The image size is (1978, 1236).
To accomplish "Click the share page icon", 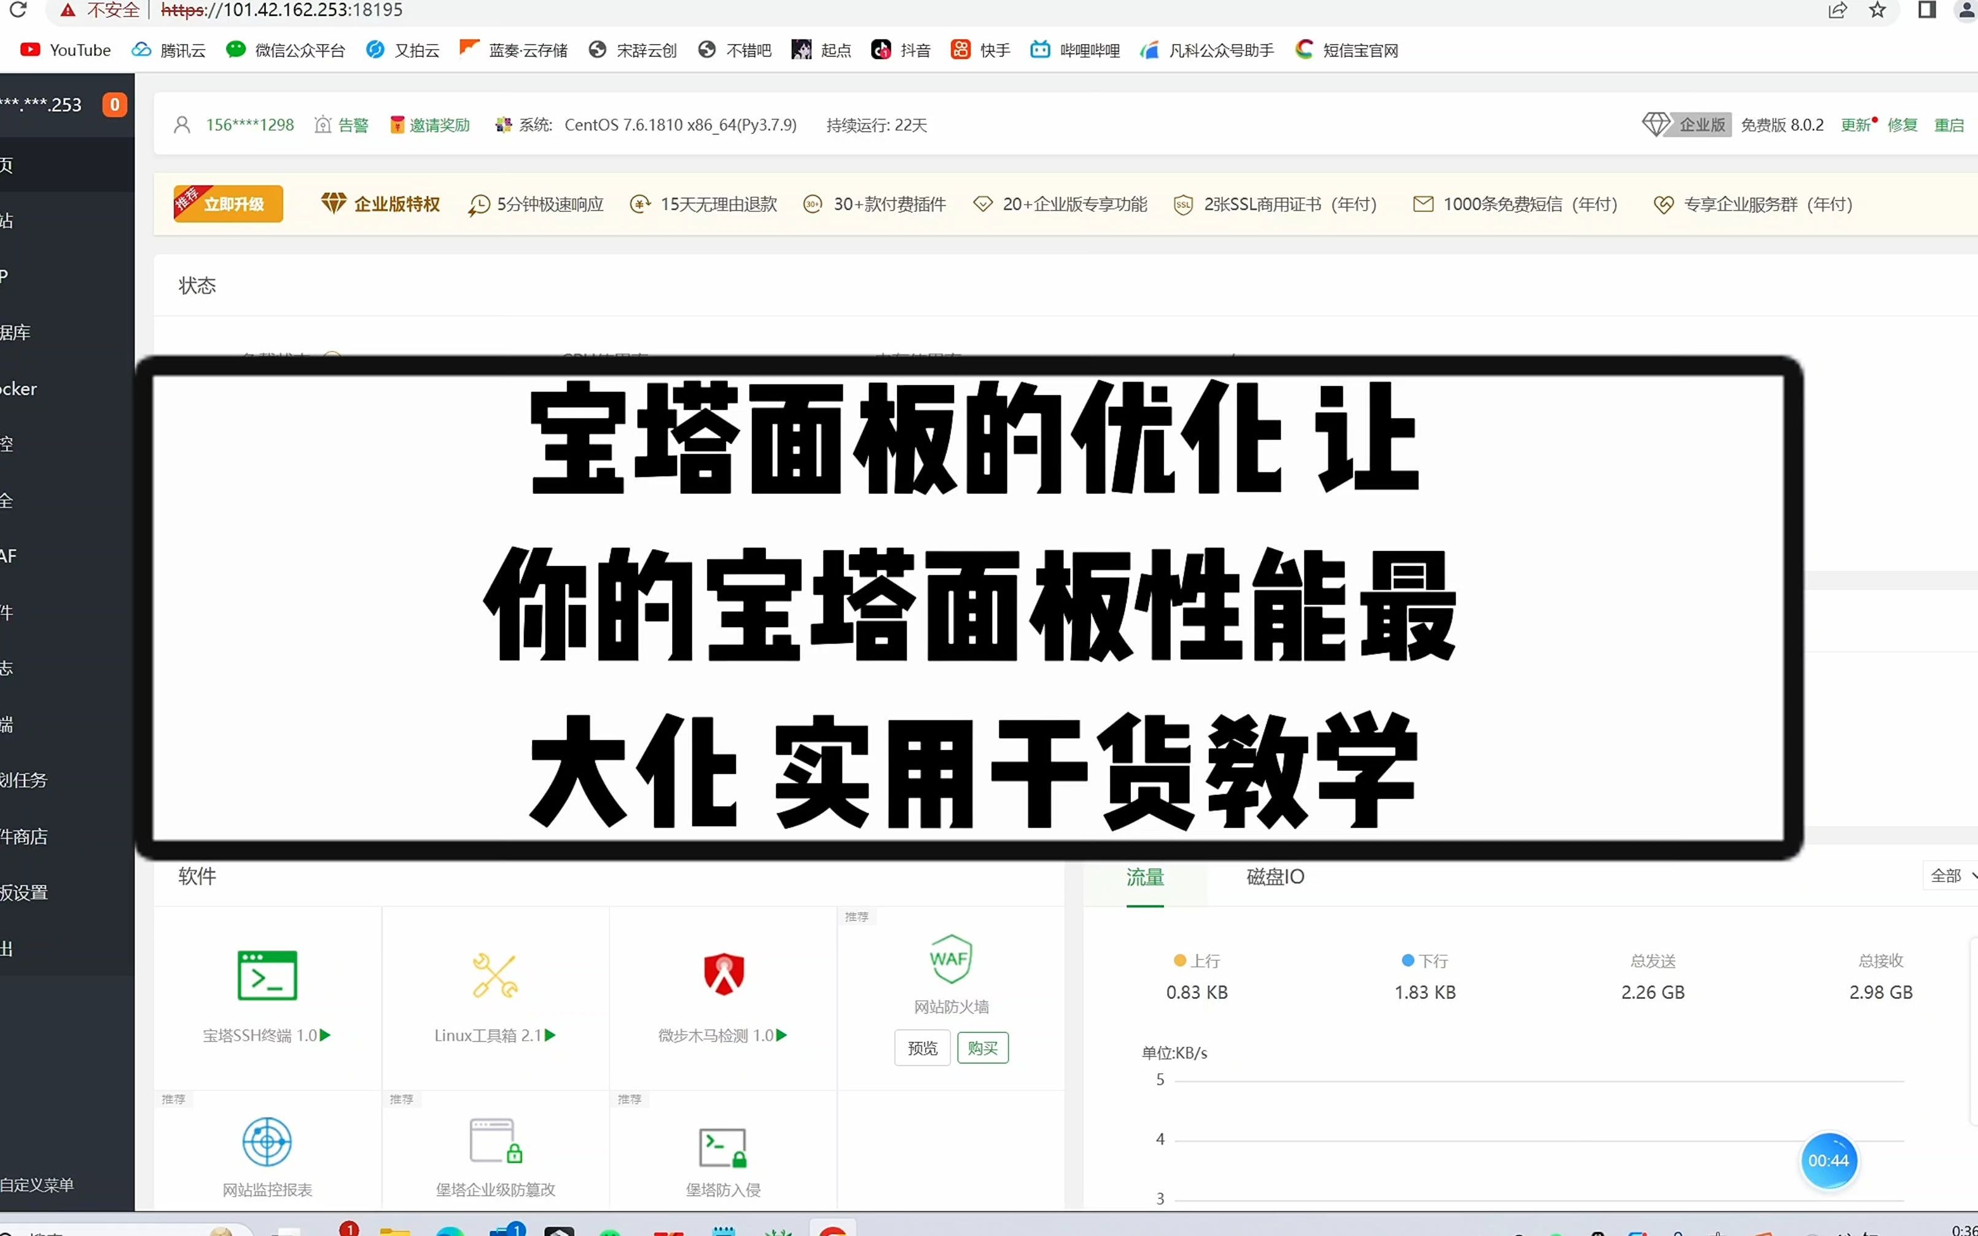I will 1837,10.
